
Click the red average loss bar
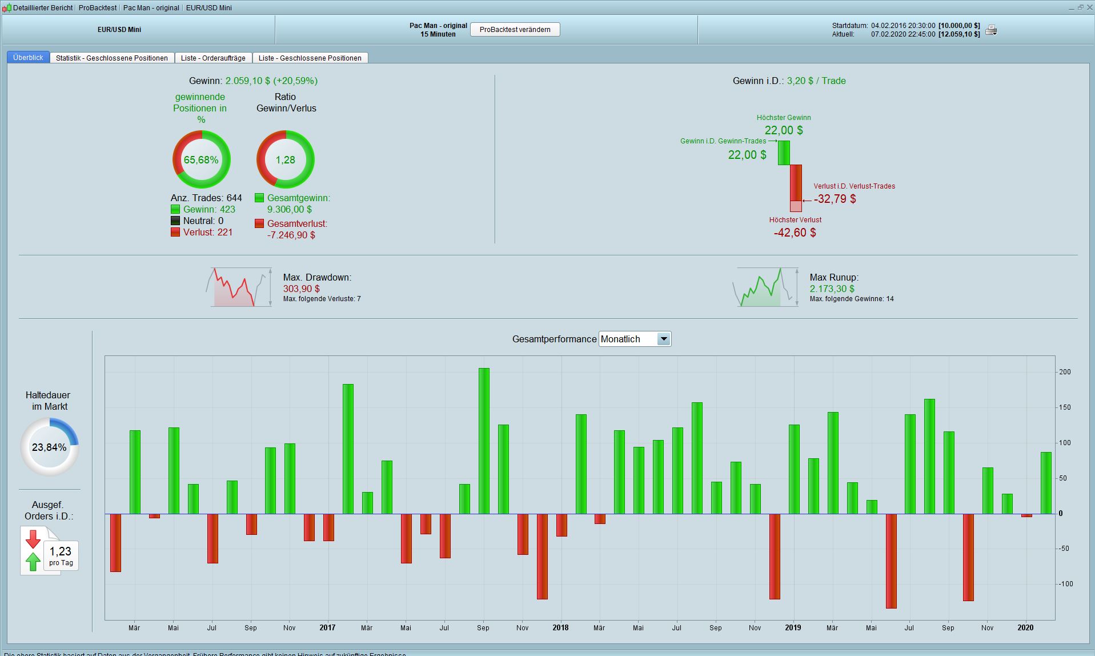(796, 183)
